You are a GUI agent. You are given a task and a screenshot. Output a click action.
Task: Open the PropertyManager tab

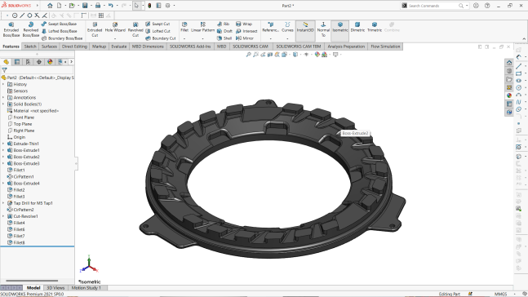pyautogui.click(x=17, y=62)
